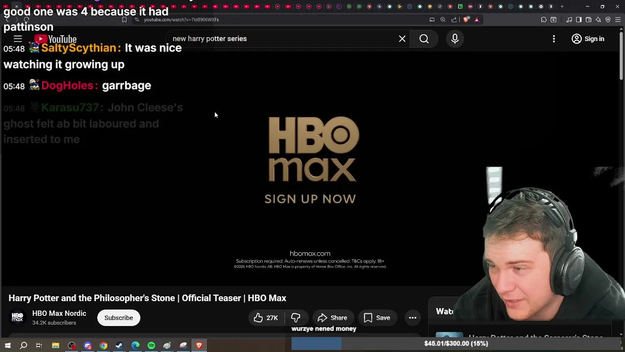Viewport: 625px width, 352px height.
Task: Open Brave VPN shield icon
Action: point(608,20)
